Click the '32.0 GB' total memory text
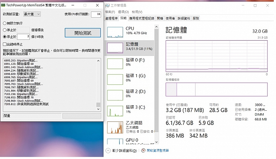The height and width of the screenshot is (159, 276). pyautogui.click(x=260, y=31)
